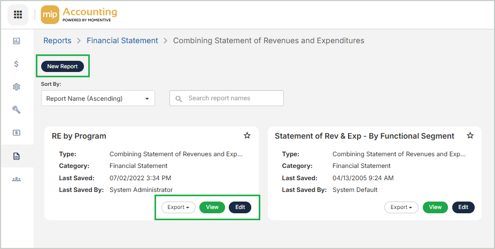This screenshot has height=249, width=495.
Task: Click the Search report names field
Action: coord(227,99)
